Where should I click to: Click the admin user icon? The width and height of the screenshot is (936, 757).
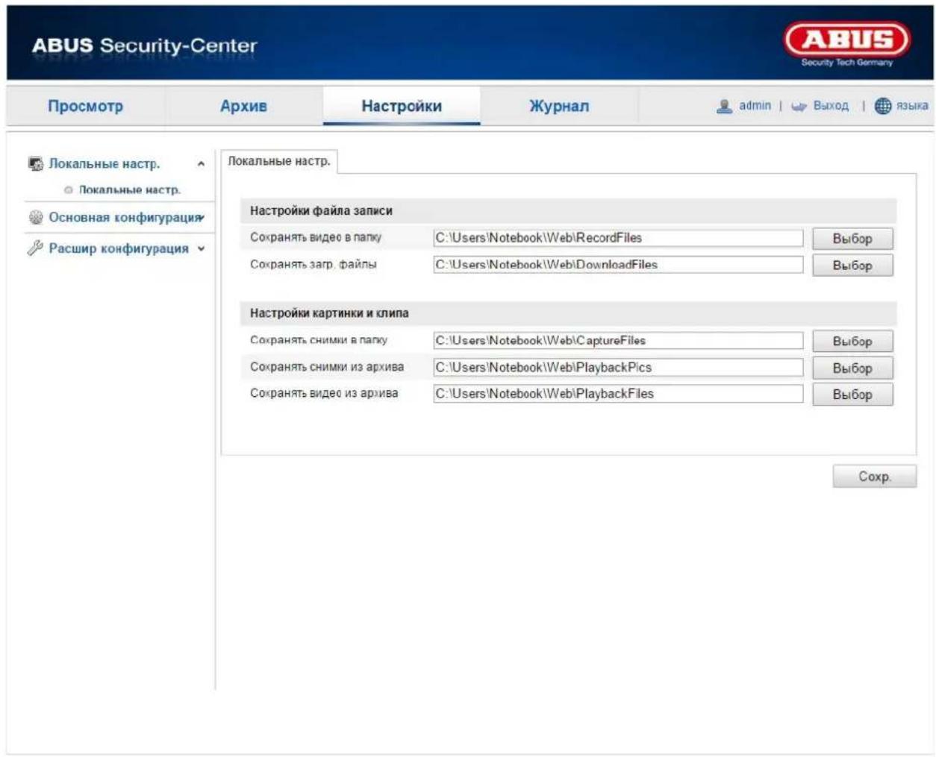[724, 106]
